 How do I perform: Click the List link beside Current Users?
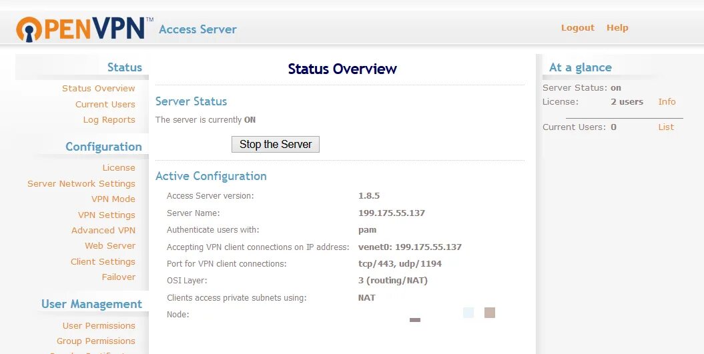pyautogui.click(x=666, y=127)
